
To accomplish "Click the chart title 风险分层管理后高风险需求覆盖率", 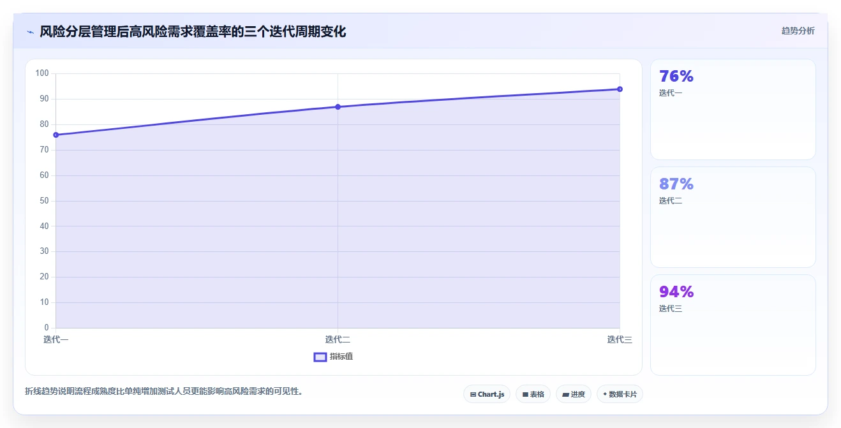I will tap(193, 31).
